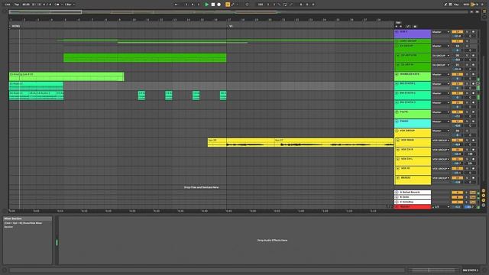Click the Master track volume field
The image size is (489, 275).
tap(457, 207)
